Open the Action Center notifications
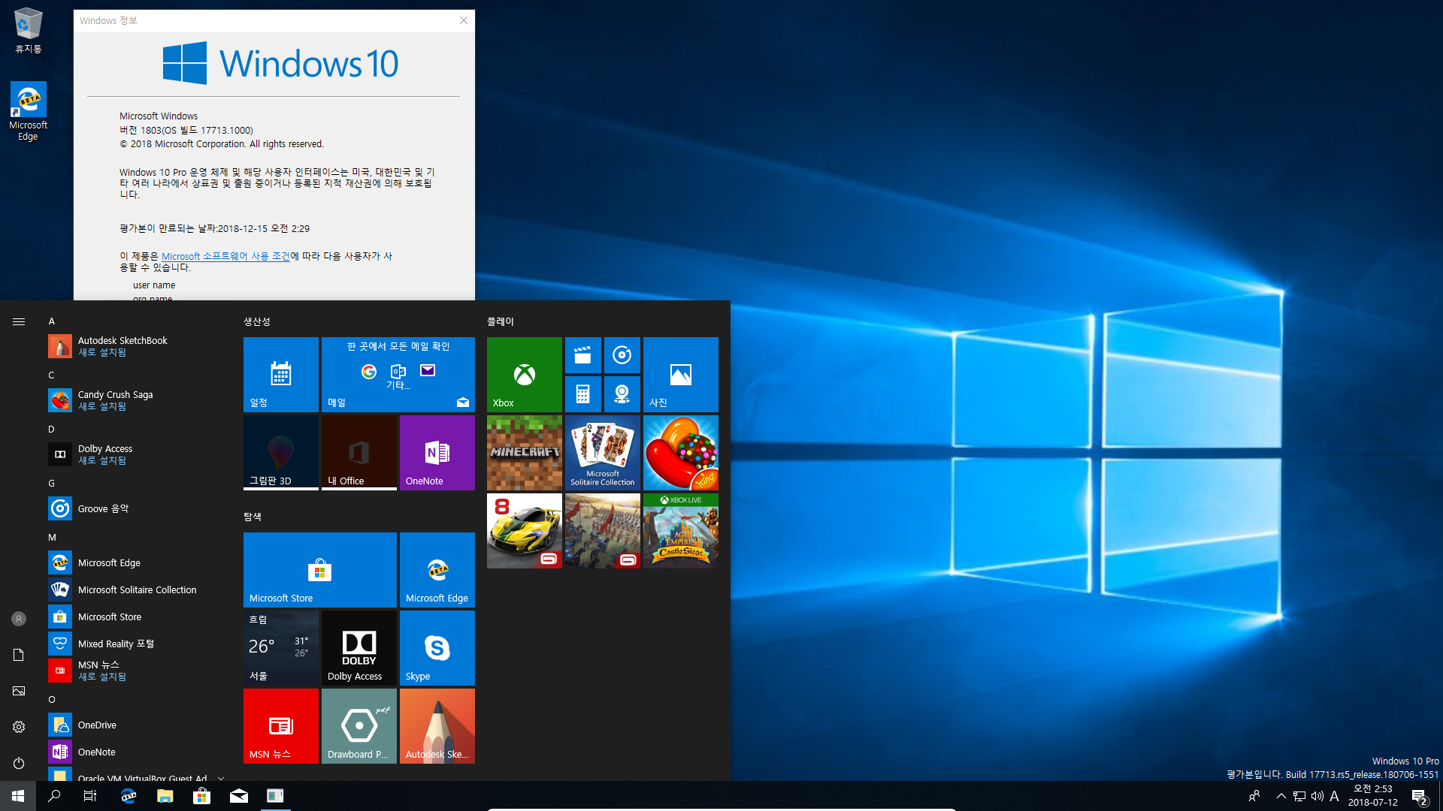Screen dimensions: 1443x811 [x=1420, y=796]
